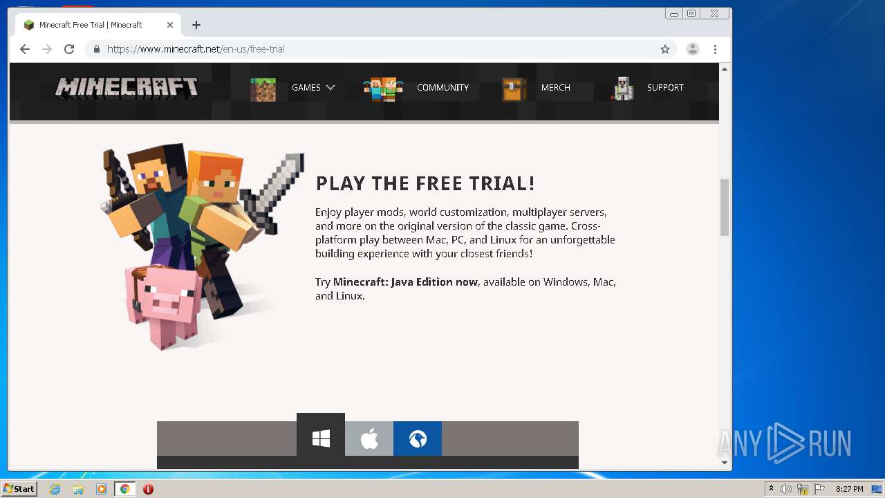Open the Chrome profile avatar menu
This screenshot has width=885, height=498.
pos(692,49)
